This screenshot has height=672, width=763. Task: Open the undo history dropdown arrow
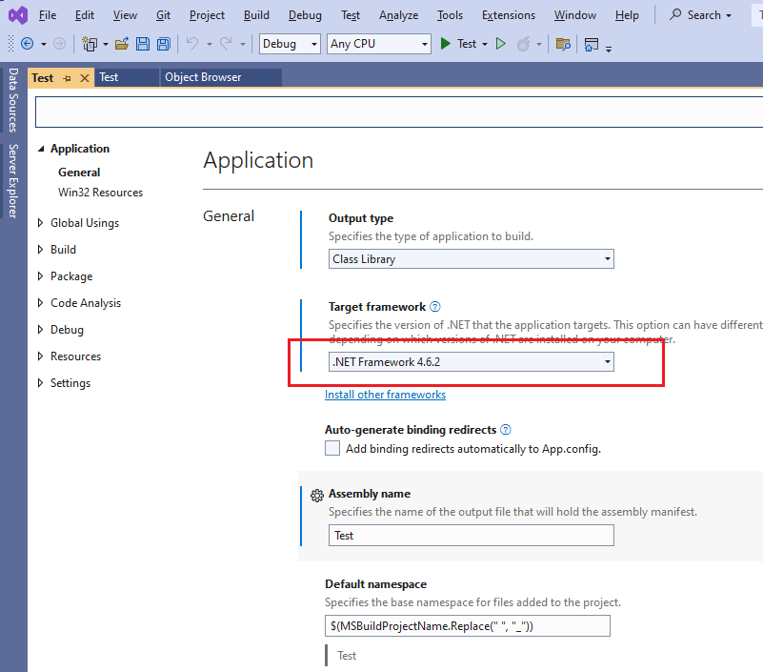pyautogui.click(x=210, y=44)
